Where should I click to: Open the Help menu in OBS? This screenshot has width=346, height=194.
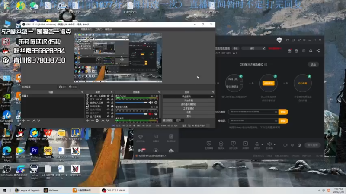pos(109,29)
